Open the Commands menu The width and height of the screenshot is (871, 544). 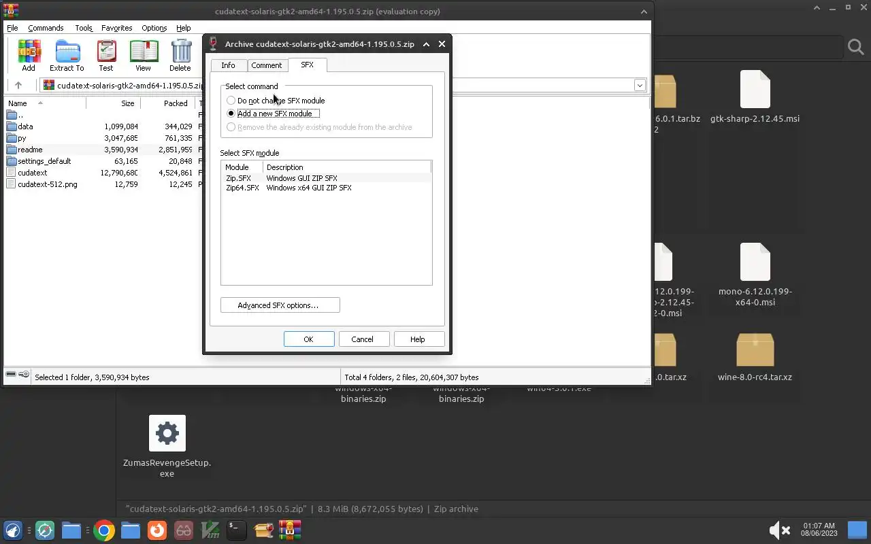[46, 28]
